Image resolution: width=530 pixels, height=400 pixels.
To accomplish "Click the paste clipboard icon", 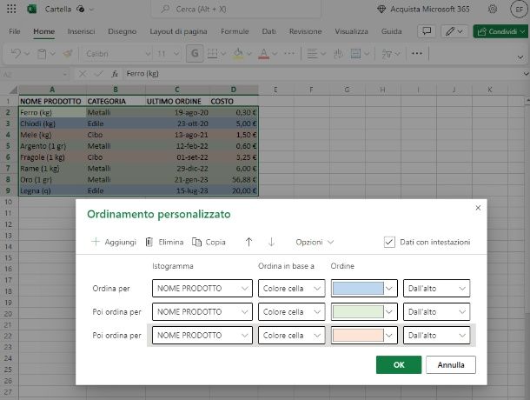I will point(42,53).
